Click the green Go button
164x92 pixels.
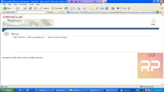point(159,12)
